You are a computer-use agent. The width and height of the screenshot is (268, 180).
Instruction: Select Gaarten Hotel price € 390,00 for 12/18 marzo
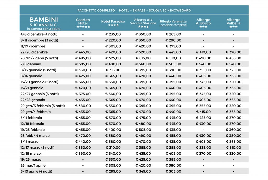click(x=83, y=154)
